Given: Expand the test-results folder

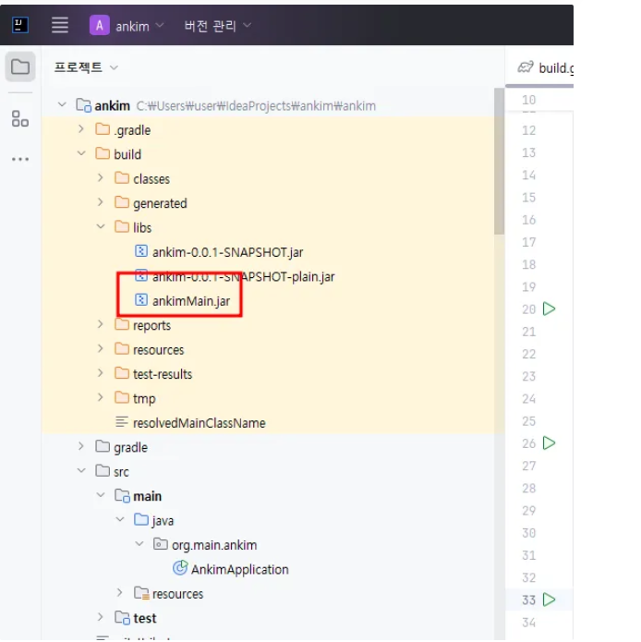Looking at the screenshot, I should tap(101, 373).
